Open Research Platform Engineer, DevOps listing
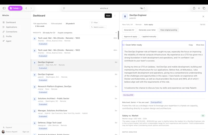The height and width of the screenshot is (135, 208). 75,89
